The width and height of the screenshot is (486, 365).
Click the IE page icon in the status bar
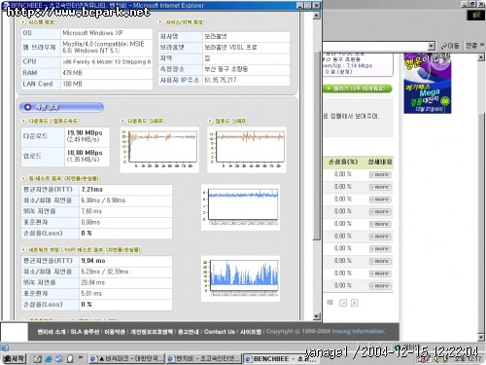pyautogui.click(x=4, y=347)
